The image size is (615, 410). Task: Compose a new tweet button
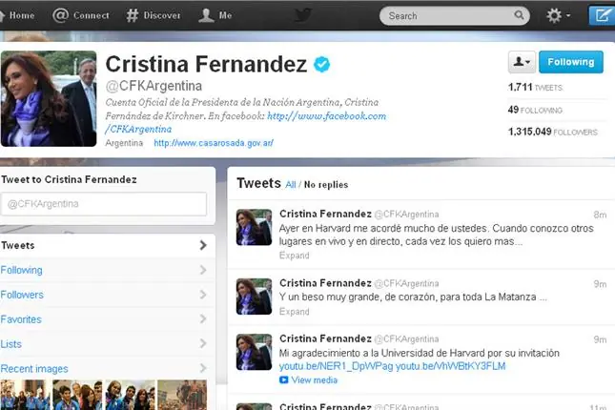(602, 15)
